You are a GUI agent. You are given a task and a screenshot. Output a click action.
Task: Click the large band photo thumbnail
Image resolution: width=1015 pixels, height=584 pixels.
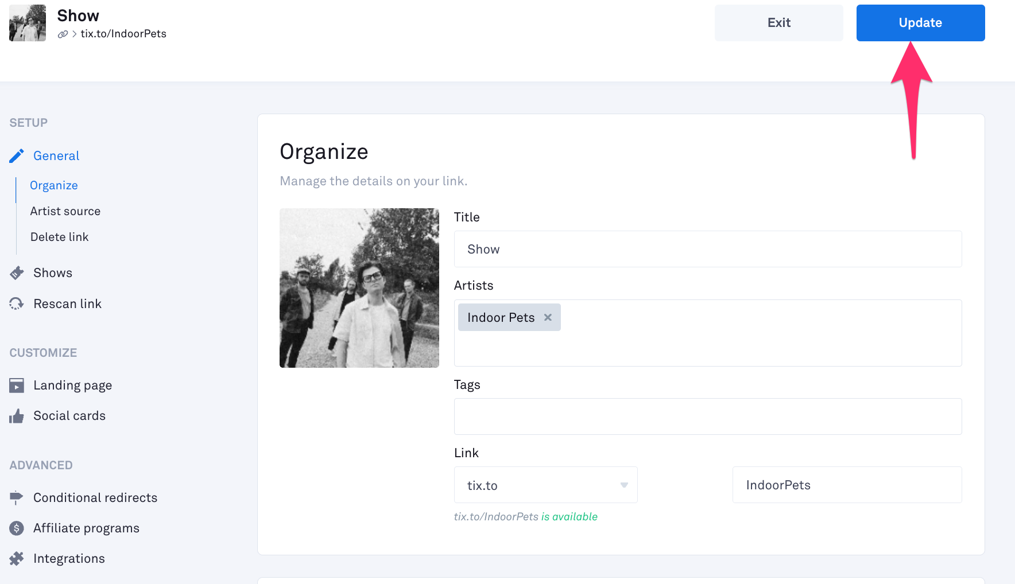[x=359, y=288]
